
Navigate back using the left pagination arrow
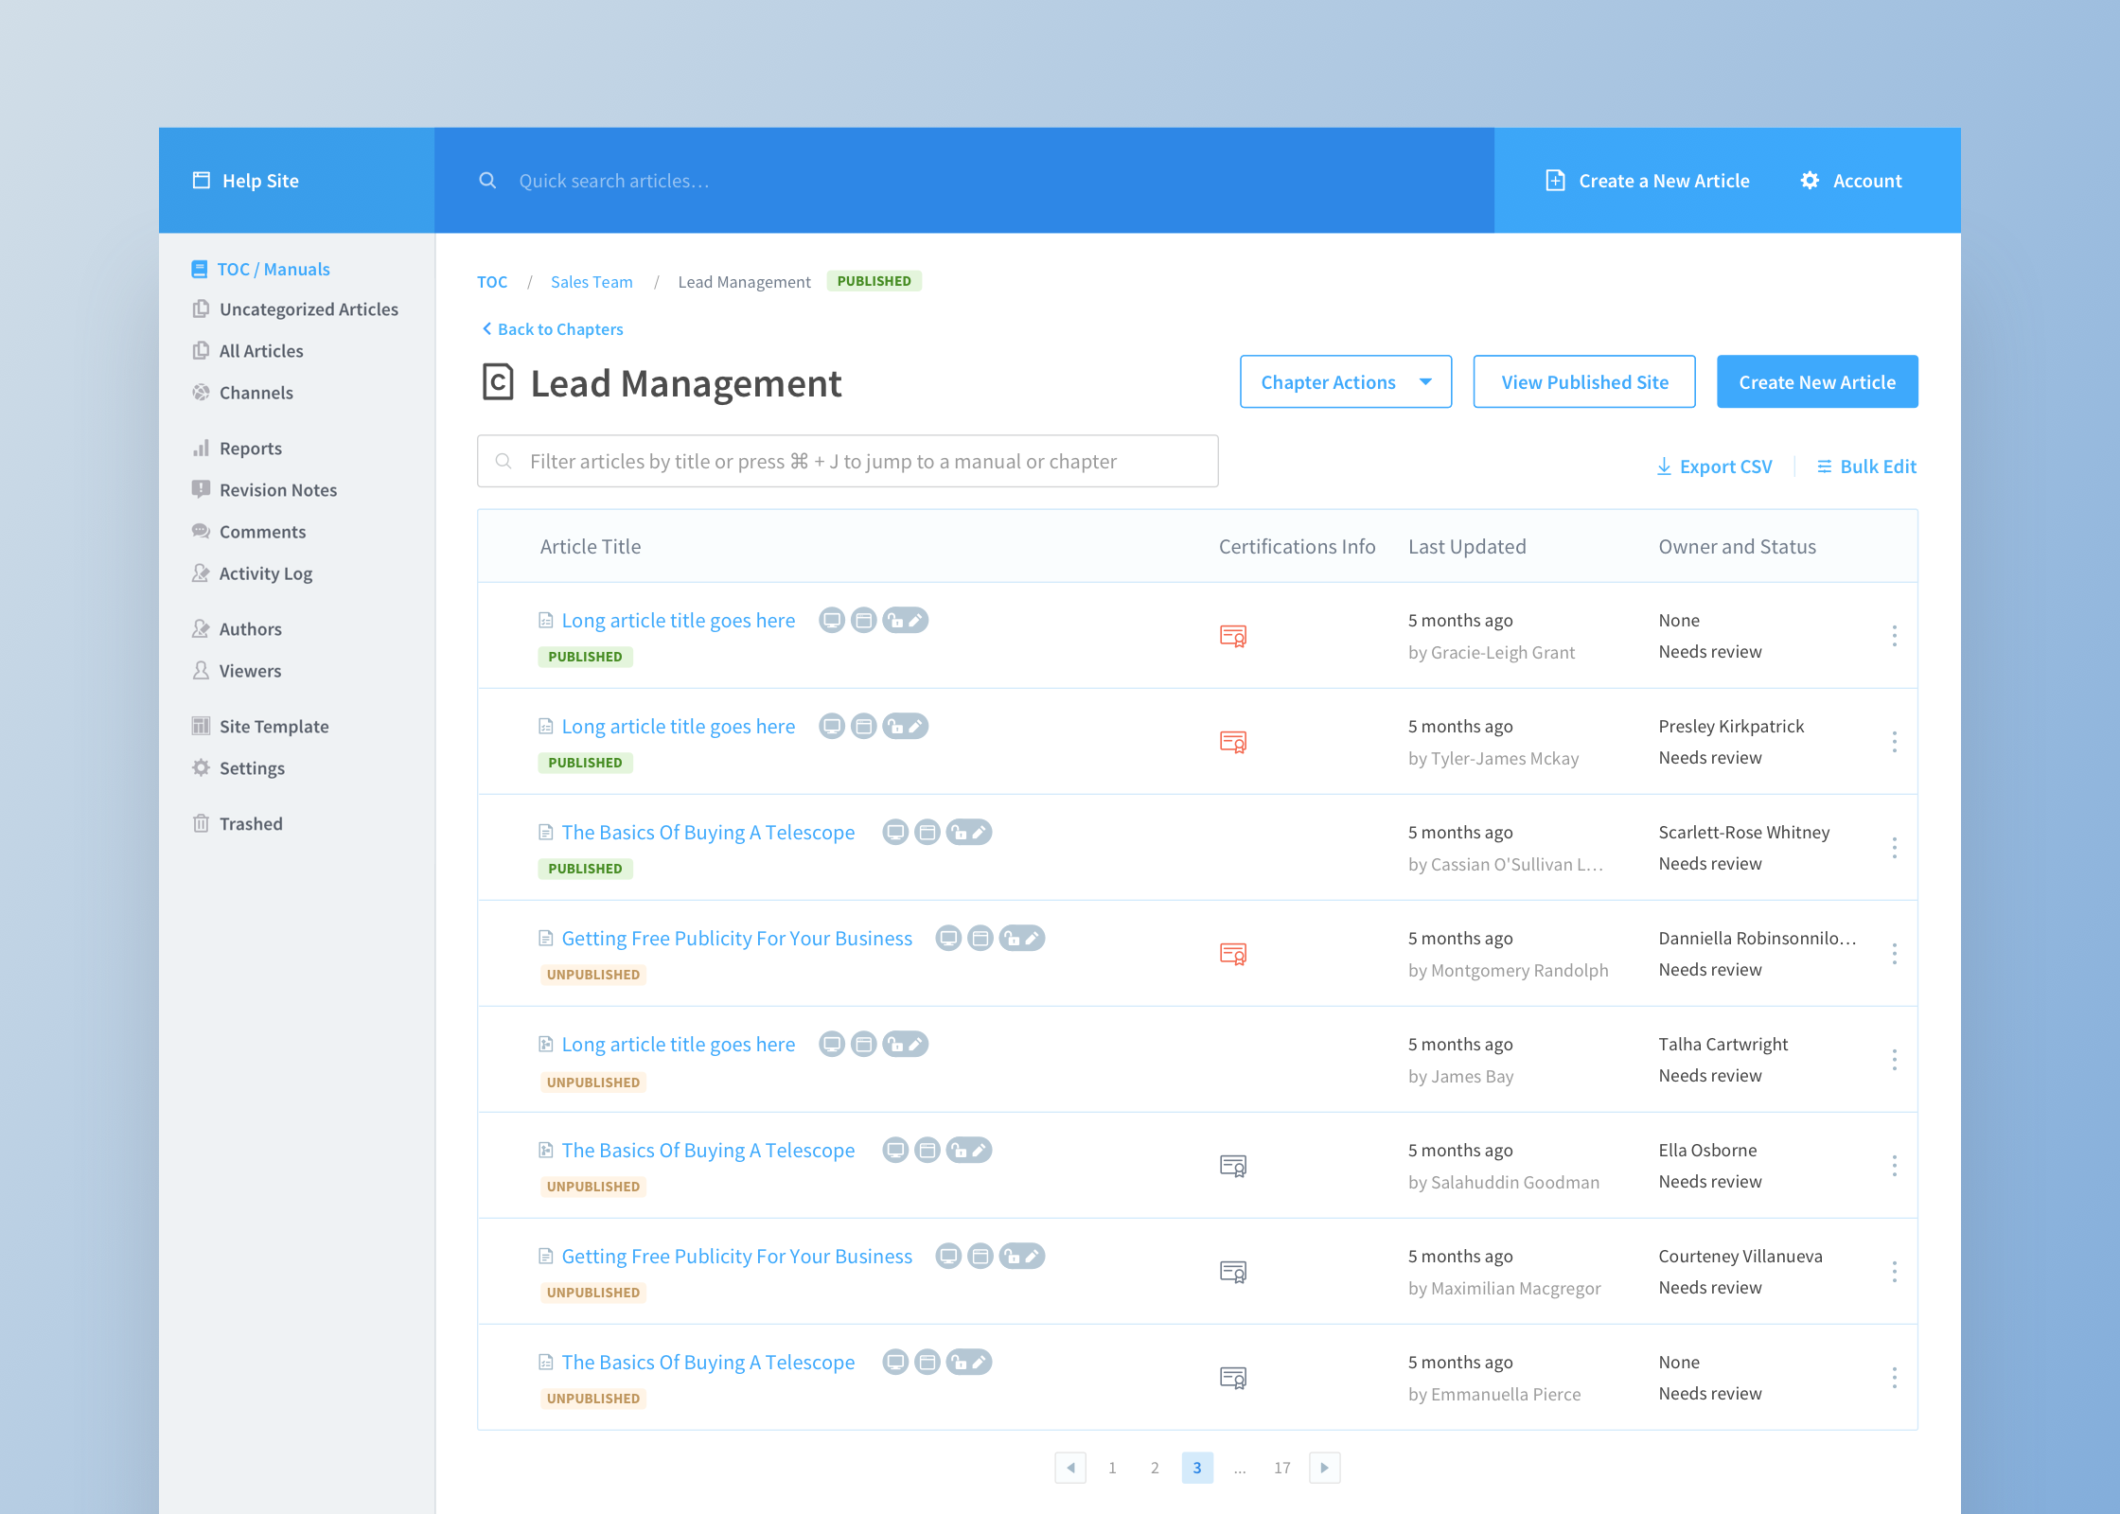(1070, 1468)
